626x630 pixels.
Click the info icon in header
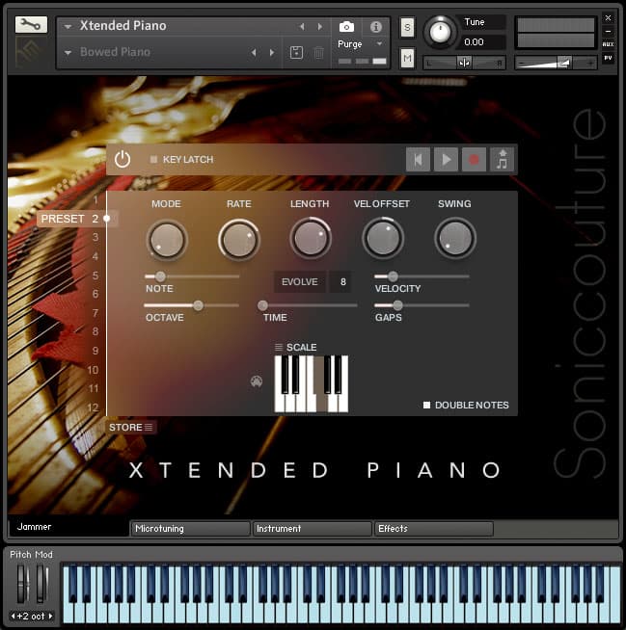point(376,27)
